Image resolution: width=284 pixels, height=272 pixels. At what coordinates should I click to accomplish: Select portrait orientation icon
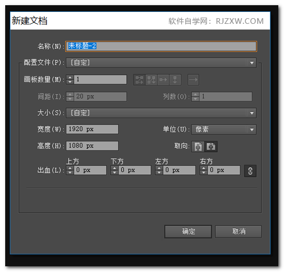(198, 147)
